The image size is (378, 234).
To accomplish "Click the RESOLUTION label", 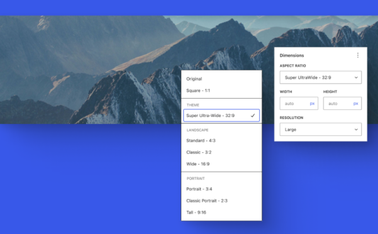I will pyautogui.click(x=291, y=118).
